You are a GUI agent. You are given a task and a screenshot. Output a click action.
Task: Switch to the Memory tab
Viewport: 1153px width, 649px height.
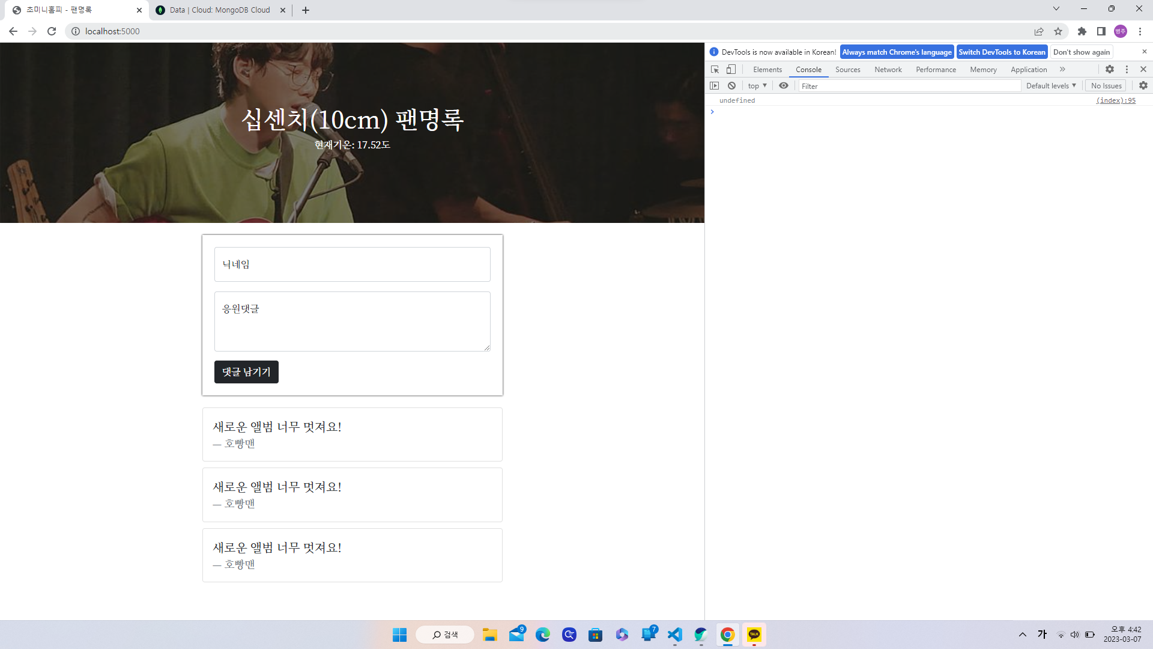(983, 70)
